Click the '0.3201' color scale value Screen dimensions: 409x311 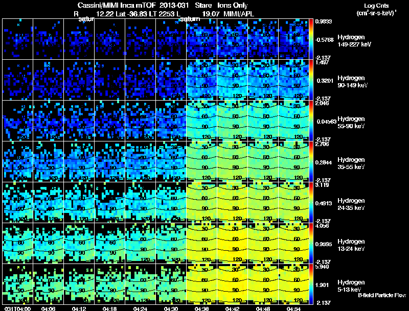point(325,81)
